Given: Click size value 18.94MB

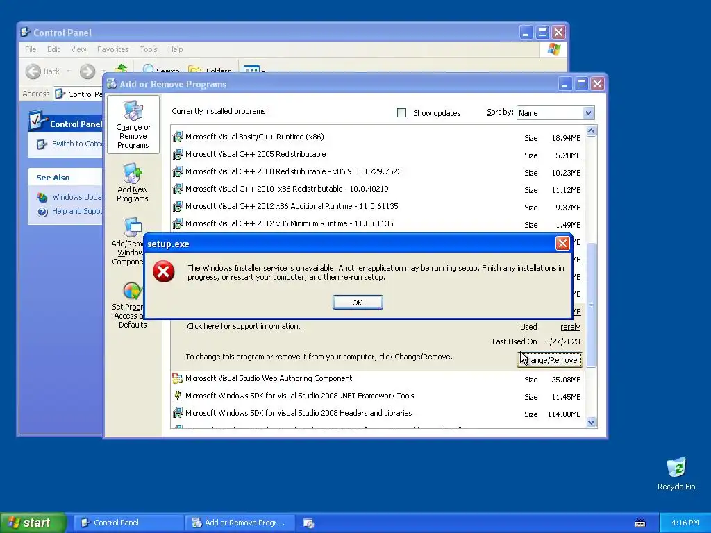Looking at the screenshot, I should pyautogui.click(x=566, y=138).
